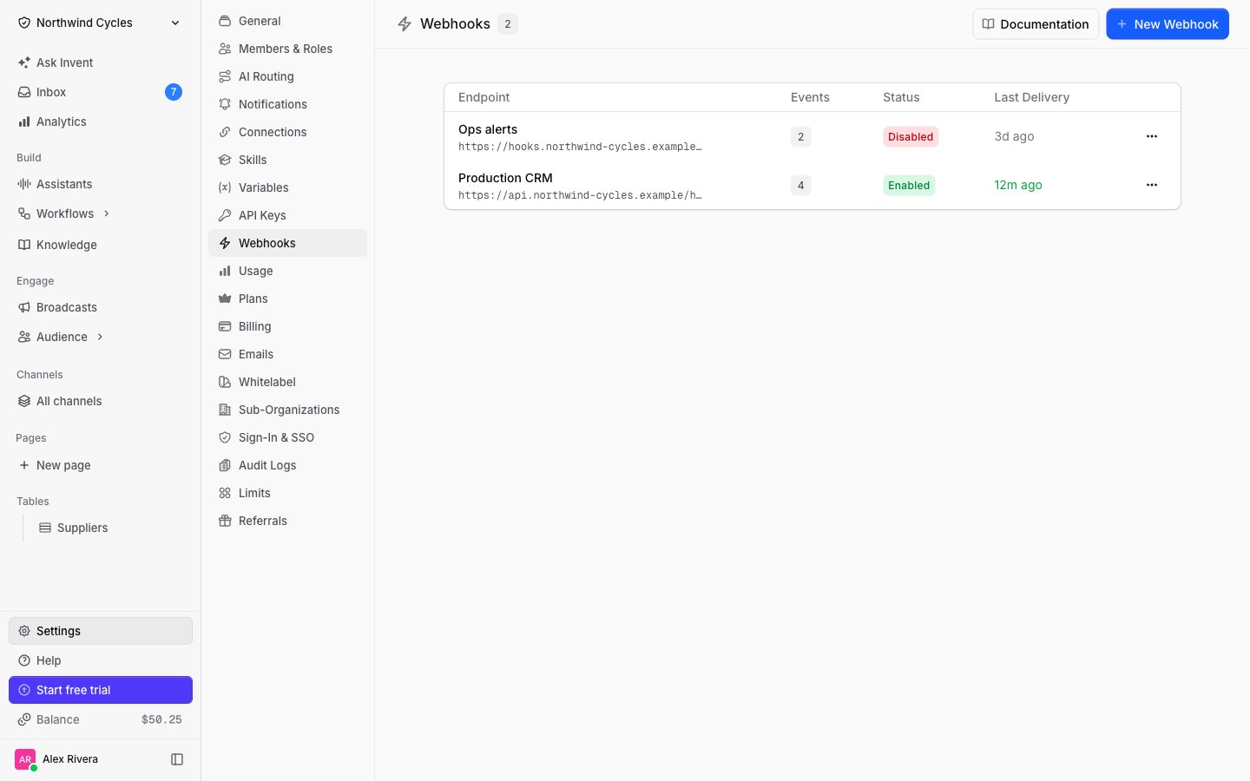Open the Workflows section
The image size is (1250, 781).
click(x=64, y=213)
